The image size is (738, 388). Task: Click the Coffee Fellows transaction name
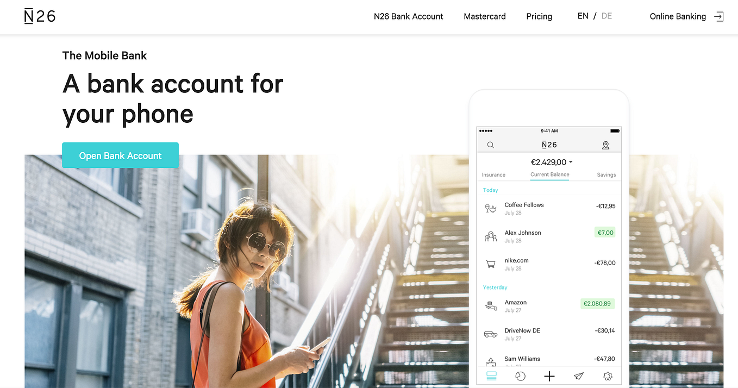pyautogui.click(x=524, y=205)
